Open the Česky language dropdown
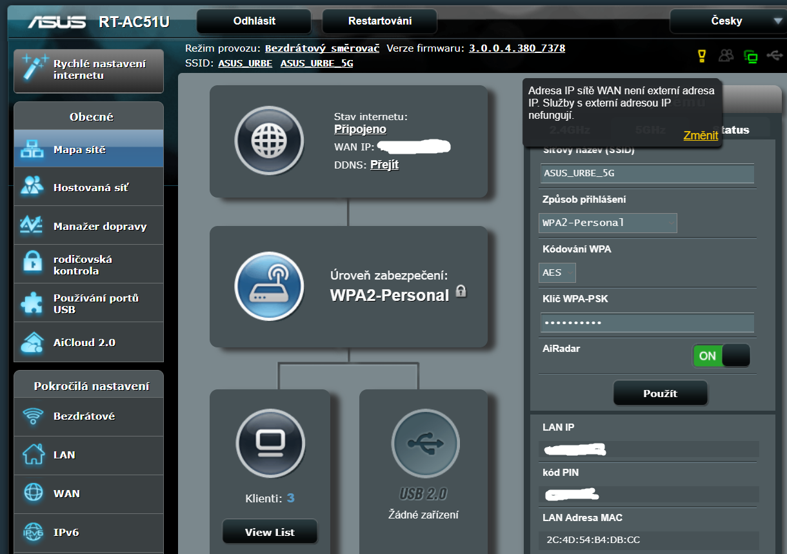 728,21
